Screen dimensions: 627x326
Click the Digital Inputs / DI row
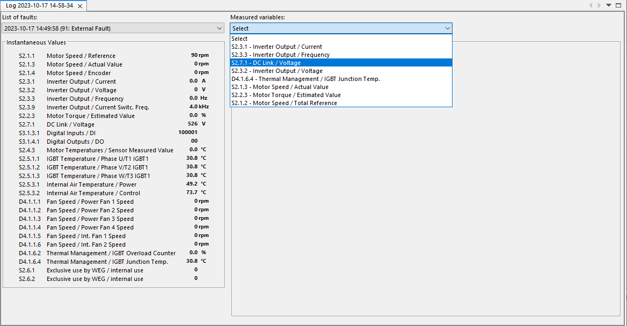point(71,133)
